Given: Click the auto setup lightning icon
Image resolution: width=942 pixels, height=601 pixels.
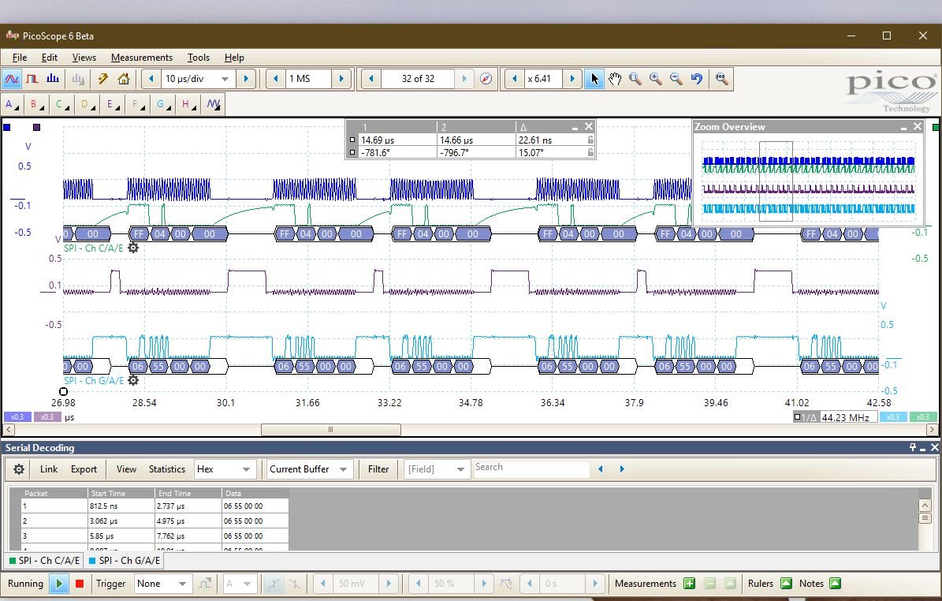Looking at the screenshot, I should click(102, 79).
